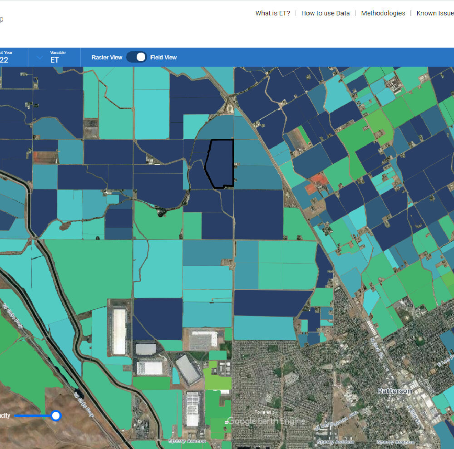The width and height of the screenshot is (454, 449).
Task: Expand the Variable dropdown chevron
Action: [39, 58]
